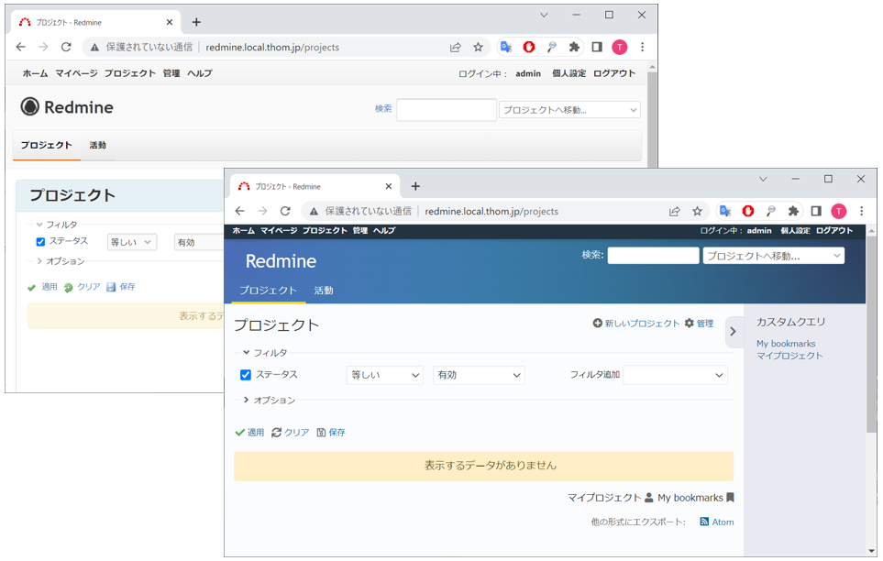
Task: Close the Redmine tab in front window
Action: pyautogui.click(x=389, y=186)
